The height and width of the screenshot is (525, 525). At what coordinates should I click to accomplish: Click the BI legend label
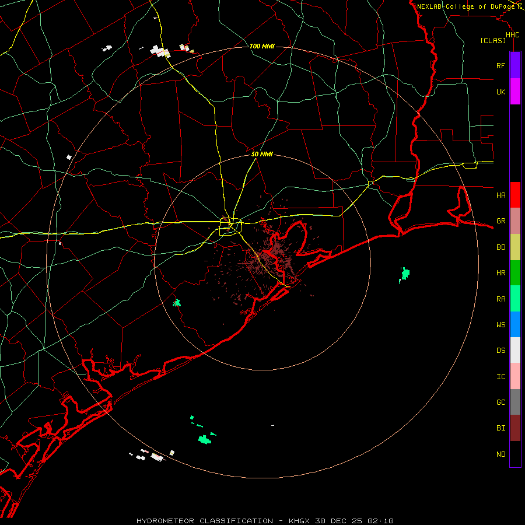click(501, 428)
